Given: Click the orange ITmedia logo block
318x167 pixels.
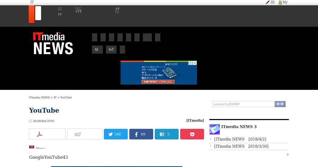Looking at the screenshot, I should point(32,14).
